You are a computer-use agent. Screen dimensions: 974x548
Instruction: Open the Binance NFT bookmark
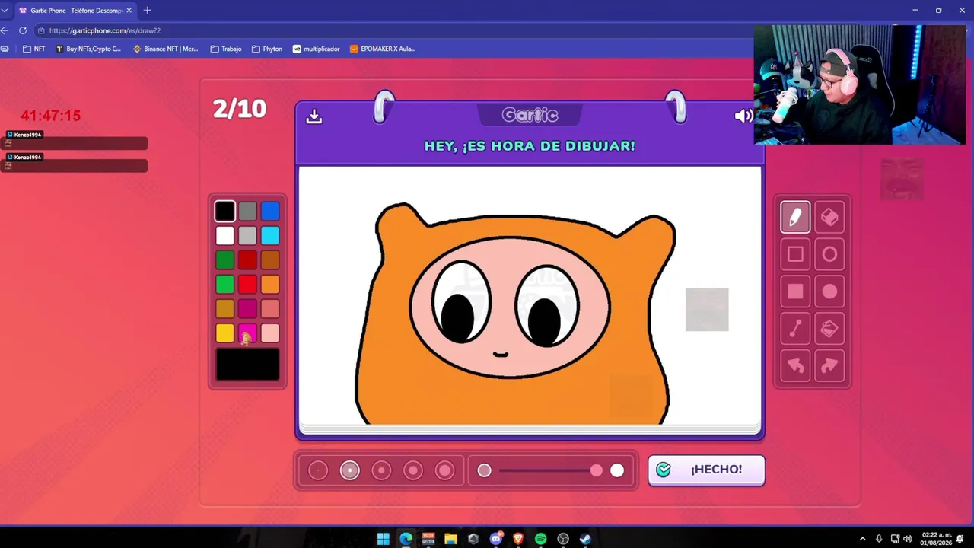pyautogui.click(x=165, y=49)
